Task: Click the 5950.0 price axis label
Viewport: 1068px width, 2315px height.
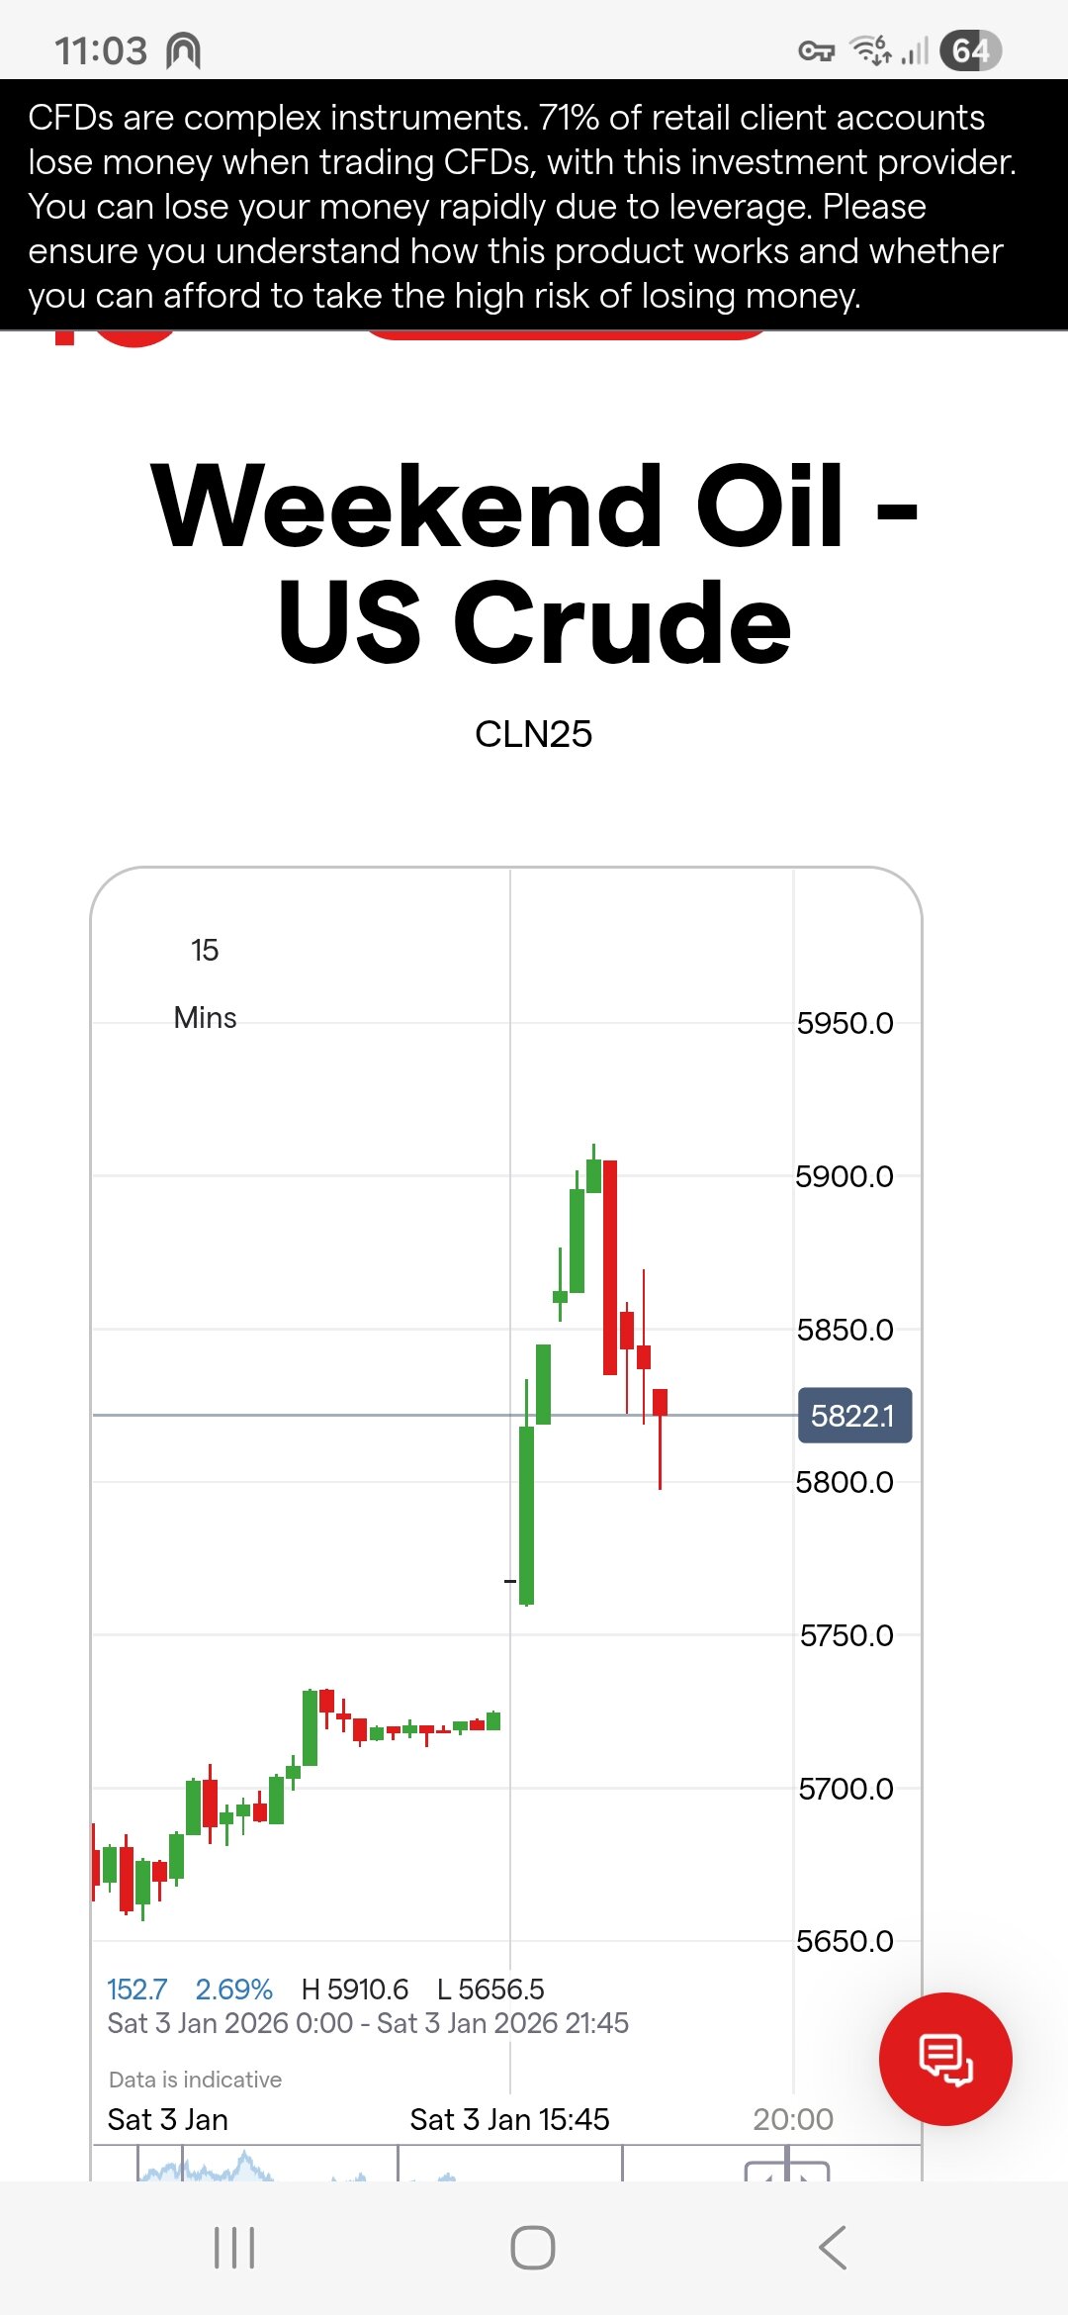Action: tap(845, 1023)
